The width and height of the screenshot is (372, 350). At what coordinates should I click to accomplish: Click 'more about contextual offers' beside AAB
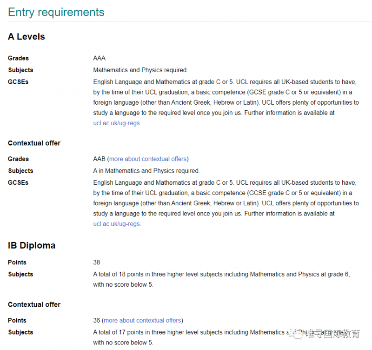pyautogui.click(x=148, y=159)
